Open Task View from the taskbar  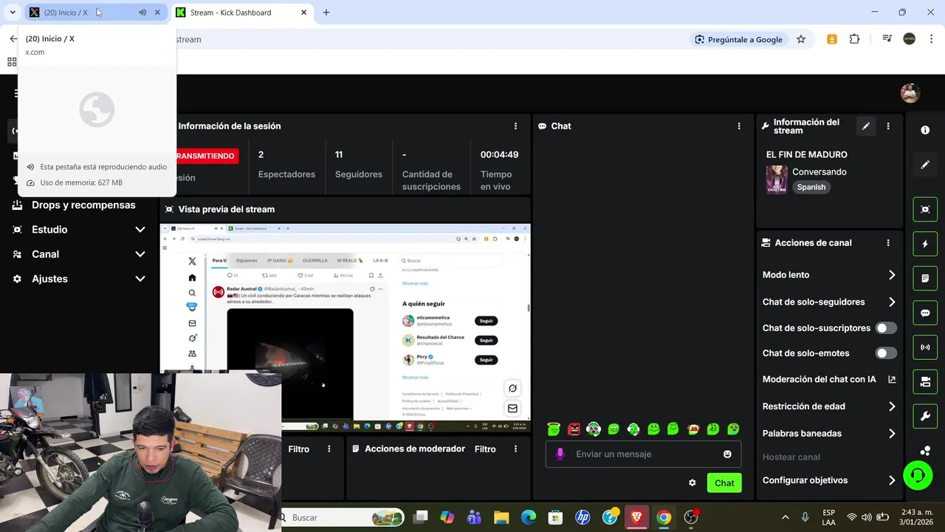tap(420, 517)
